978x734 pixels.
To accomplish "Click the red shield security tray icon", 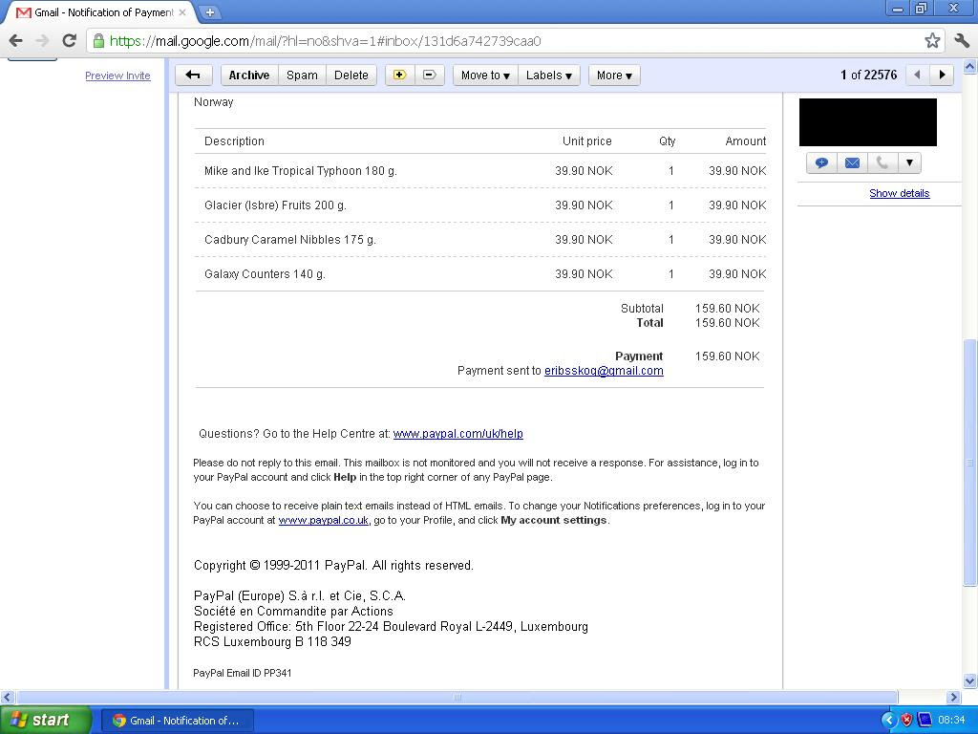I will click(906, 721).
